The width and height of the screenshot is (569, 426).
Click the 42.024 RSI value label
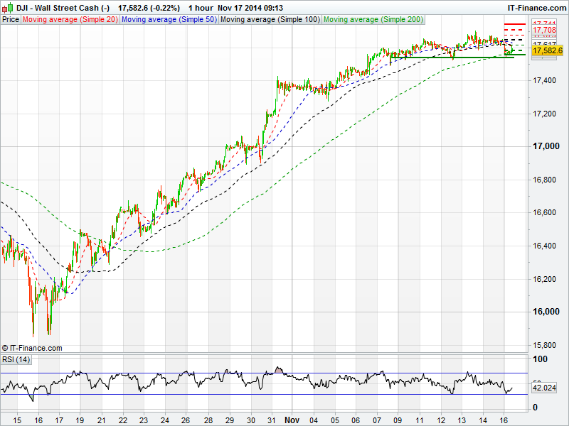point(544,388)
